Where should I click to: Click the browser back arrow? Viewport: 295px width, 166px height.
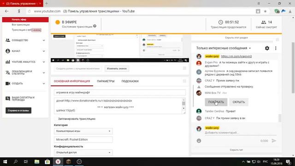point(7,11)
